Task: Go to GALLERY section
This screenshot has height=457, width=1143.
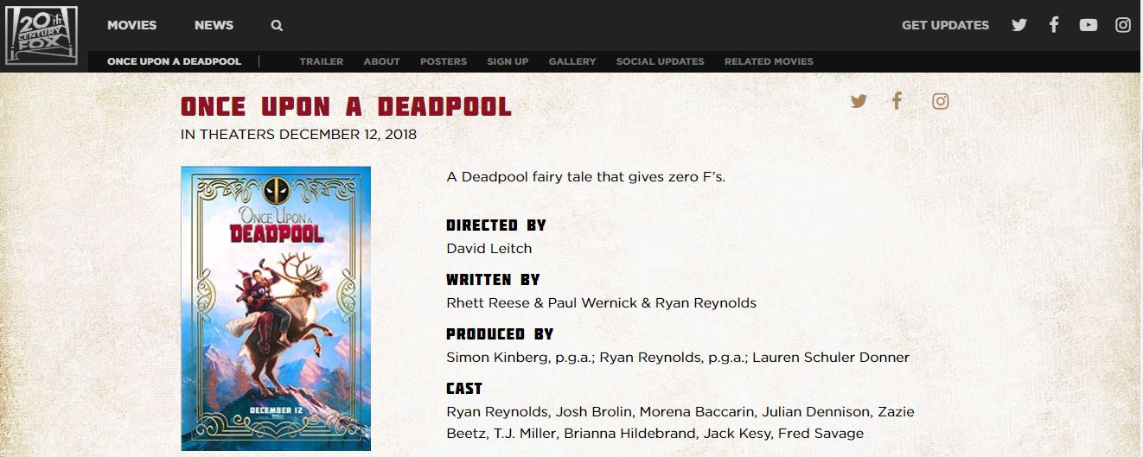Action: (572, 61)
